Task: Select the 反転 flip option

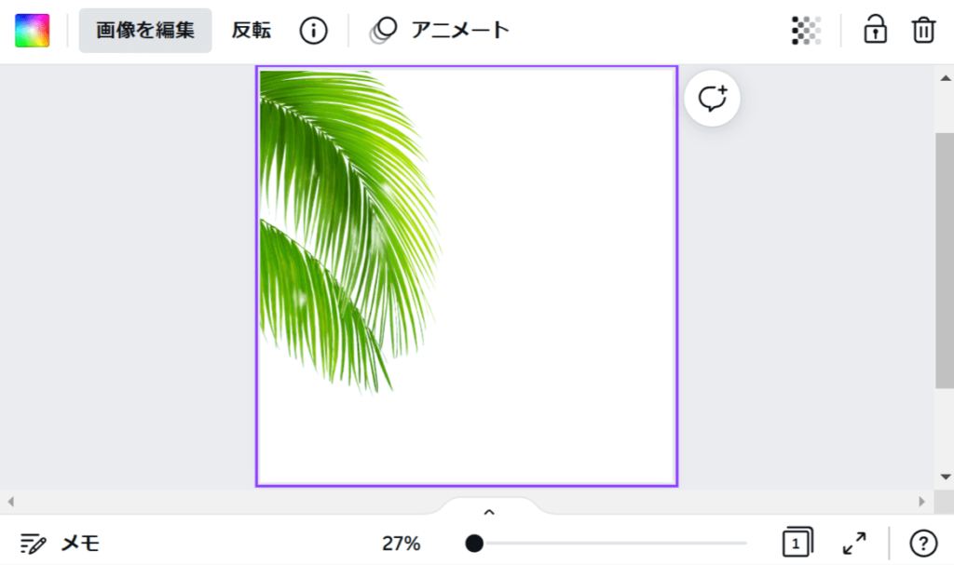Action: pos(252,31)
